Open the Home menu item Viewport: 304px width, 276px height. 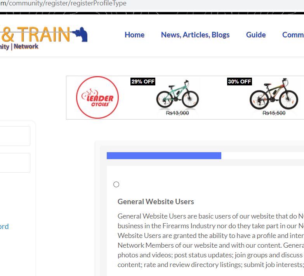pos(135,35)
